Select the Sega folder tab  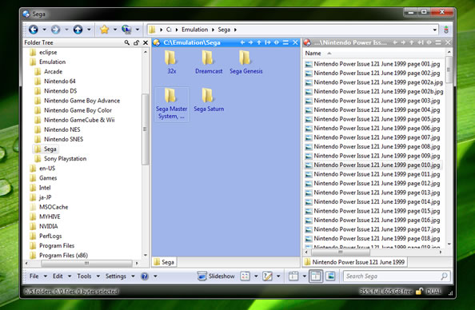164,262
